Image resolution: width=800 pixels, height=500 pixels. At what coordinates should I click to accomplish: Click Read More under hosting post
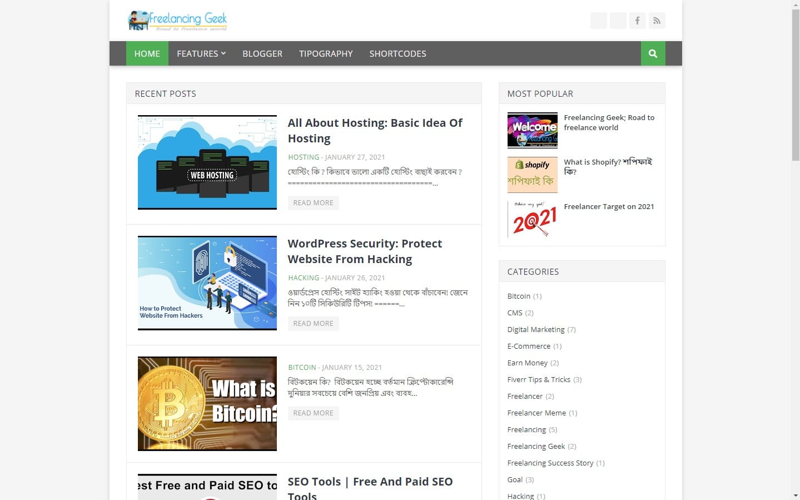pos(313,202)
